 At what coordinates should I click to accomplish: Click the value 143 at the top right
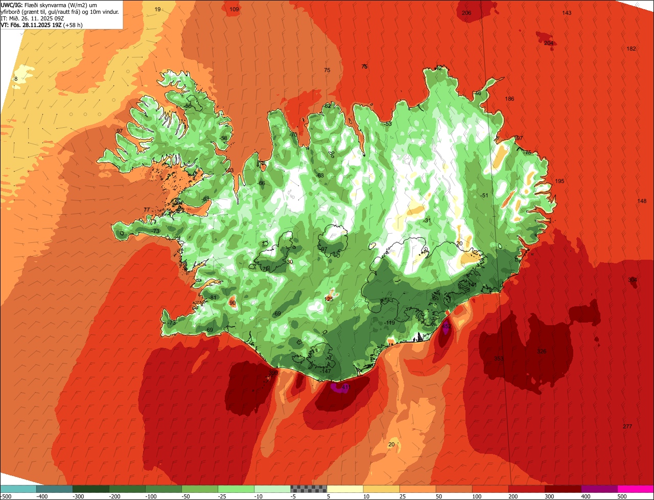[567, 13]
